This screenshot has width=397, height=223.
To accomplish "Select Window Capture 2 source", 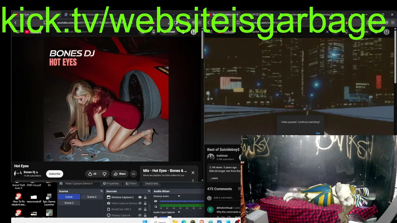I will point(123,197).
